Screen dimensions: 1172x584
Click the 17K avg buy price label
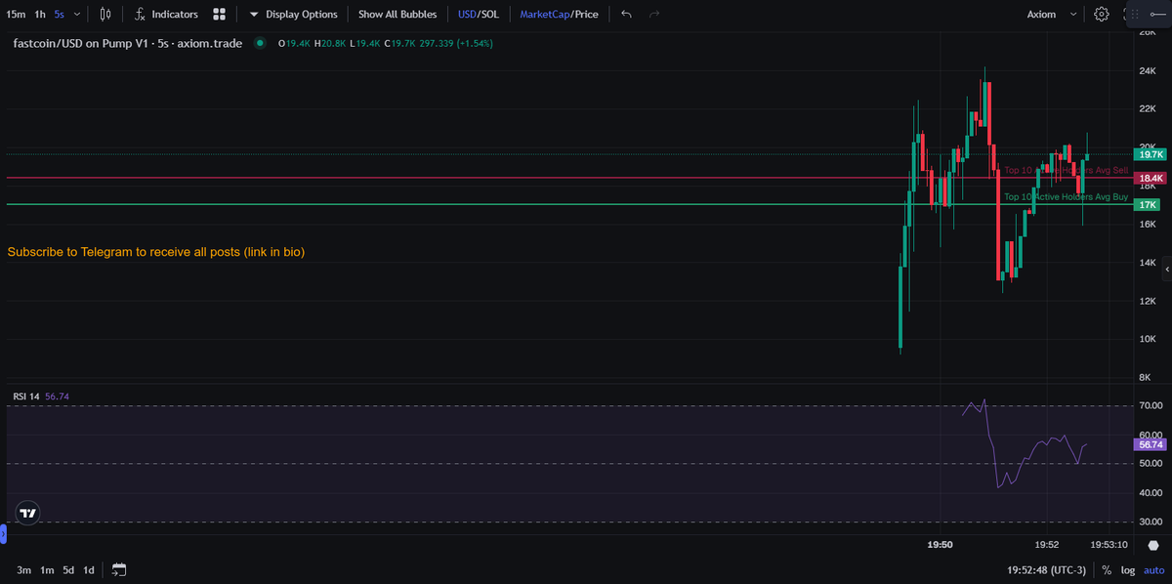click(x=1147, y=205)
